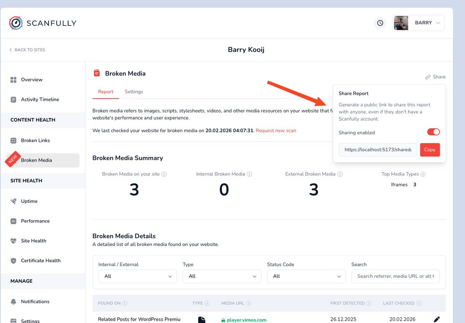Screen dimensions: 465x323
Task: Open the Internal / External dropdown
Action: (138, 276)
